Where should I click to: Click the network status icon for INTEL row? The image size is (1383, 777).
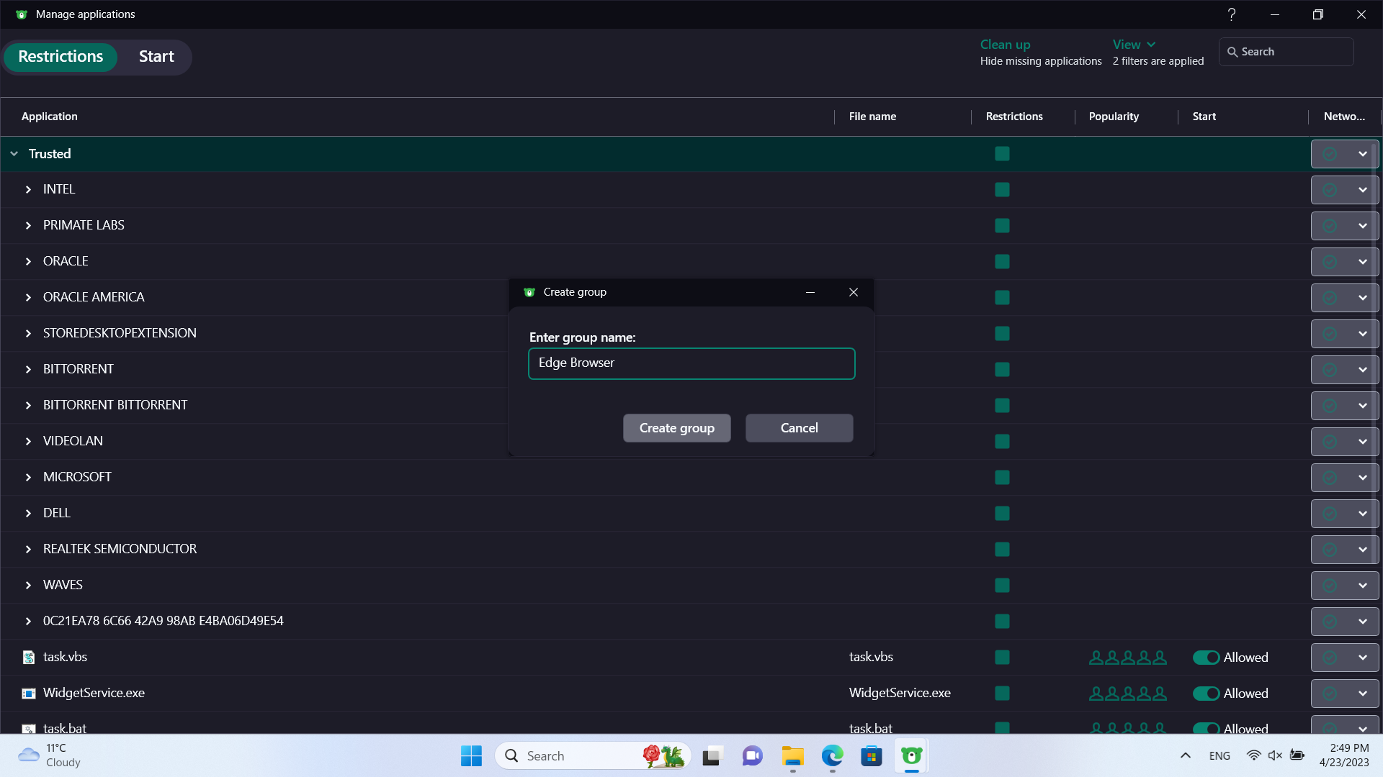[1330, 190]
